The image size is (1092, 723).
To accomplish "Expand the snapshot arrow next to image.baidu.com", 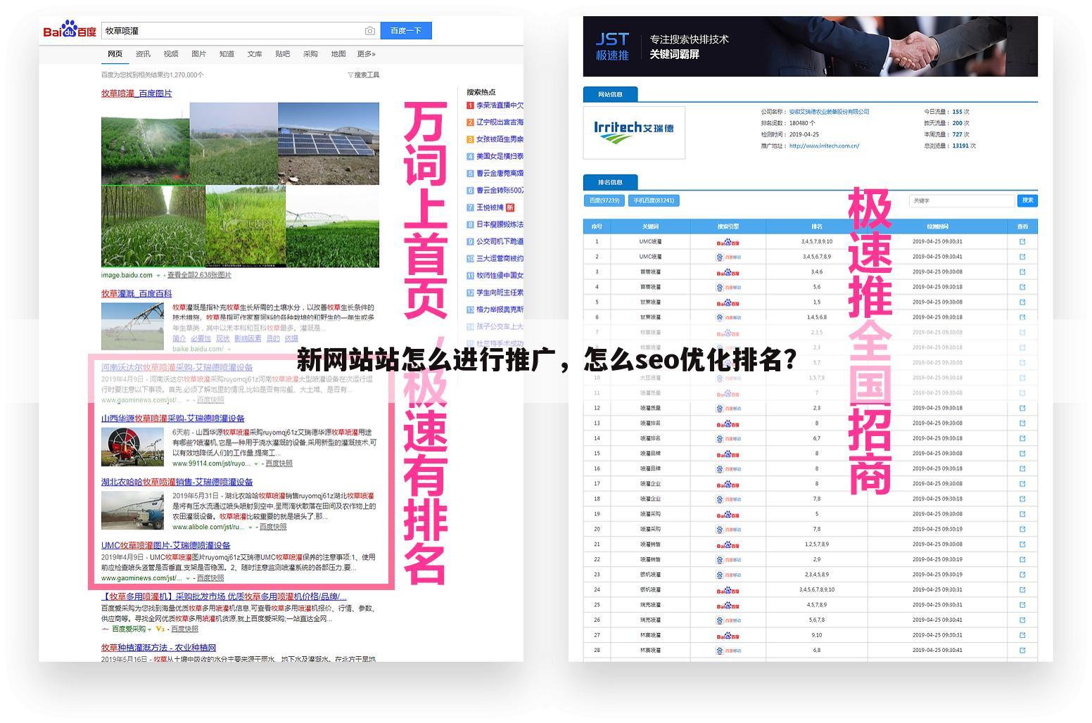I will pyautogui.click(x=158, y=275).
